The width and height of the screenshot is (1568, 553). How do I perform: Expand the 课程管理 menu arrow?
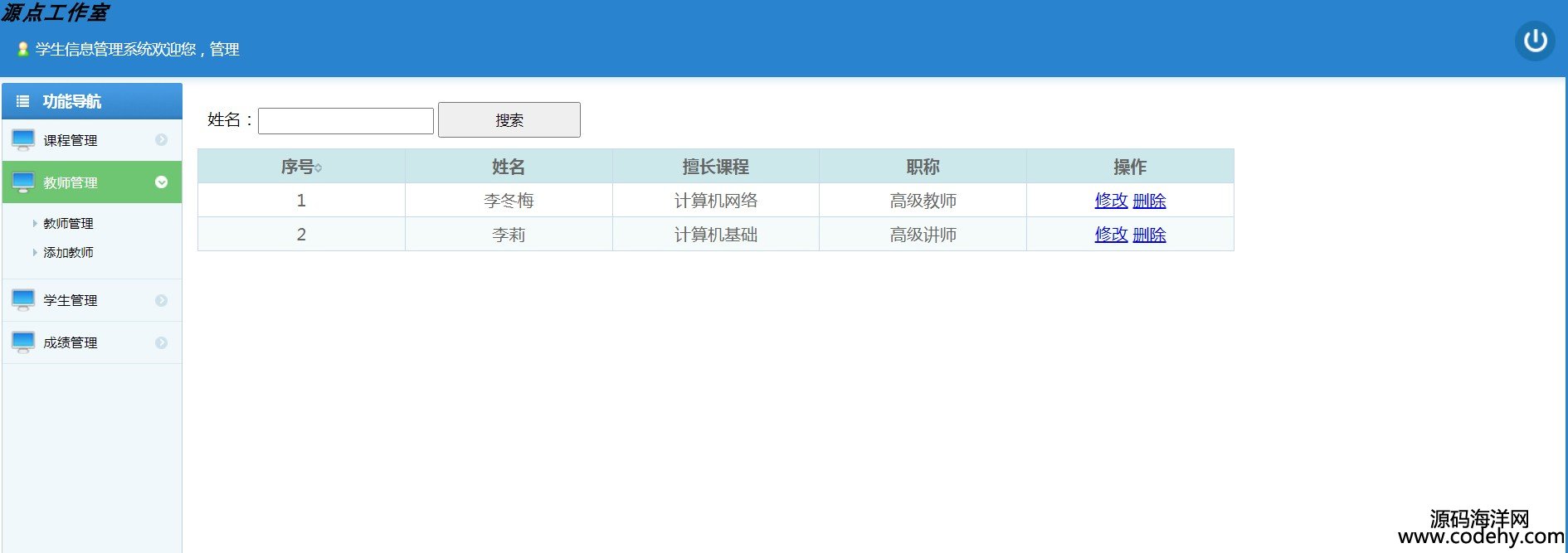(162, 140)
